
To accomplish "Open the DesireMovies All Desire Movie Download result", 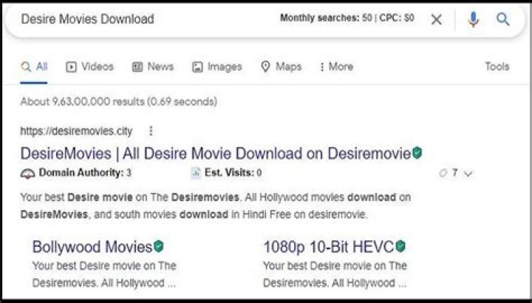I will 216,154.
